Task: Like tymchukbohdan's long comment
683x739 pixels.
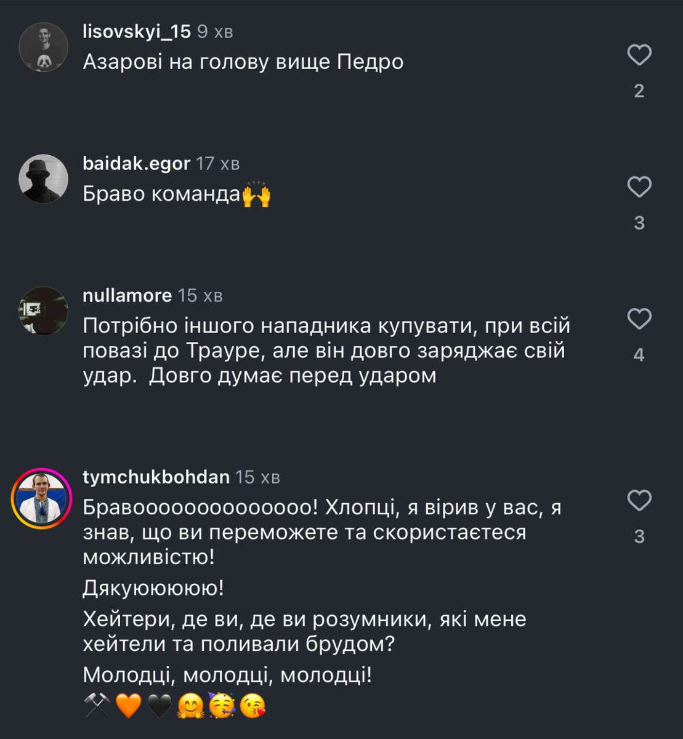Action: coord(639,501)
